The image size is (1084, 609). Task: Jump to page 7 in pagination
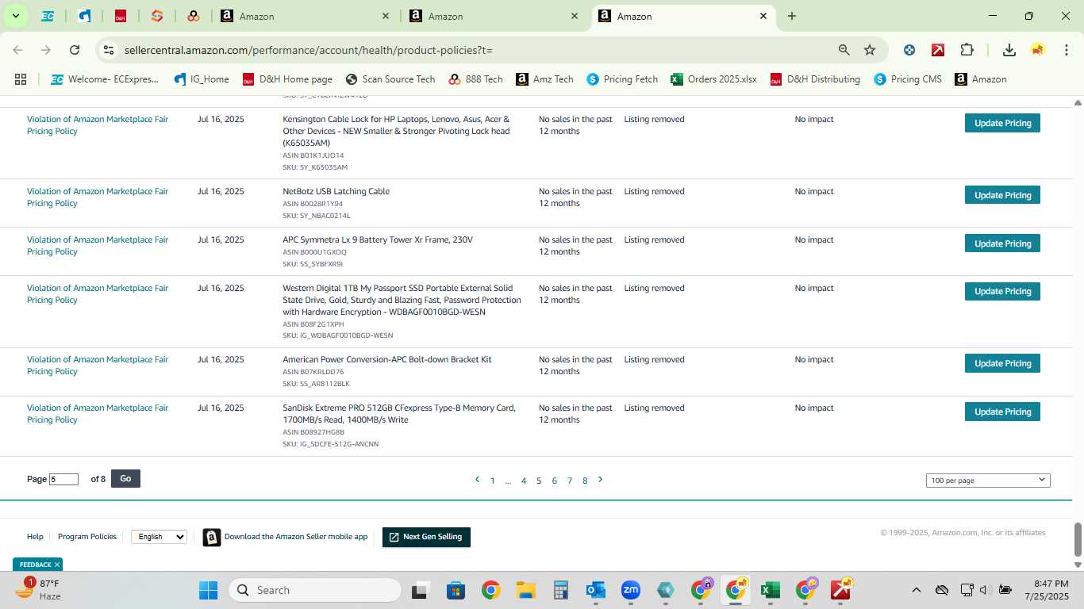pos(570,481)
